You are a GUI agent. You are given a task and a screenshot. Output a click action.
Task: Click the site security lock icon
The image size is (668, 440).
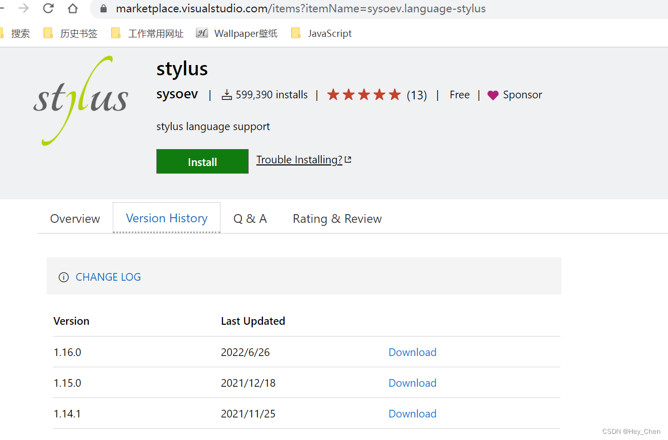point(103,8)
